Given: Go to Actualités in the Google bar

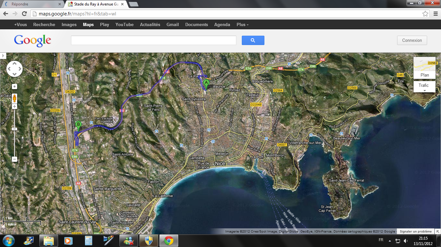Looking at the screenshot, I should [150, 24].
